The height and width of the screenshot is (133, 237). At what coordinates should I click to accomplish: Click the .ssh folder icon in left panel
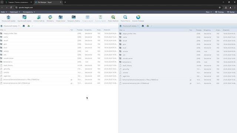[1, 55]
